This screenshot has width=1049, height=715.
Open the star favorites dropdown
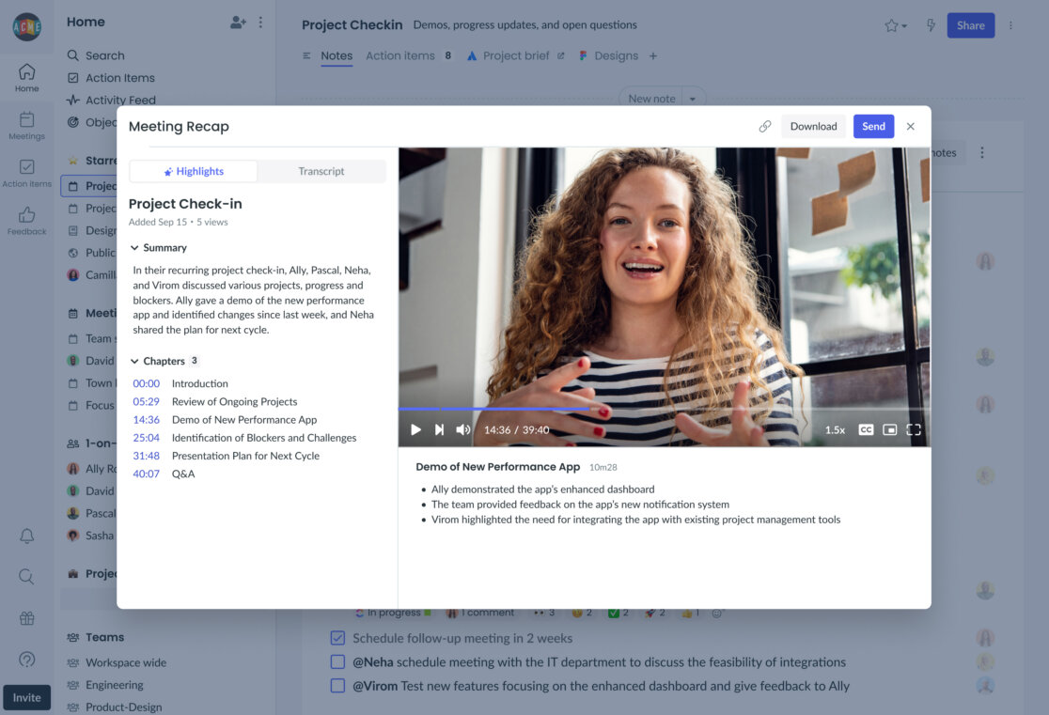(895, 25)
